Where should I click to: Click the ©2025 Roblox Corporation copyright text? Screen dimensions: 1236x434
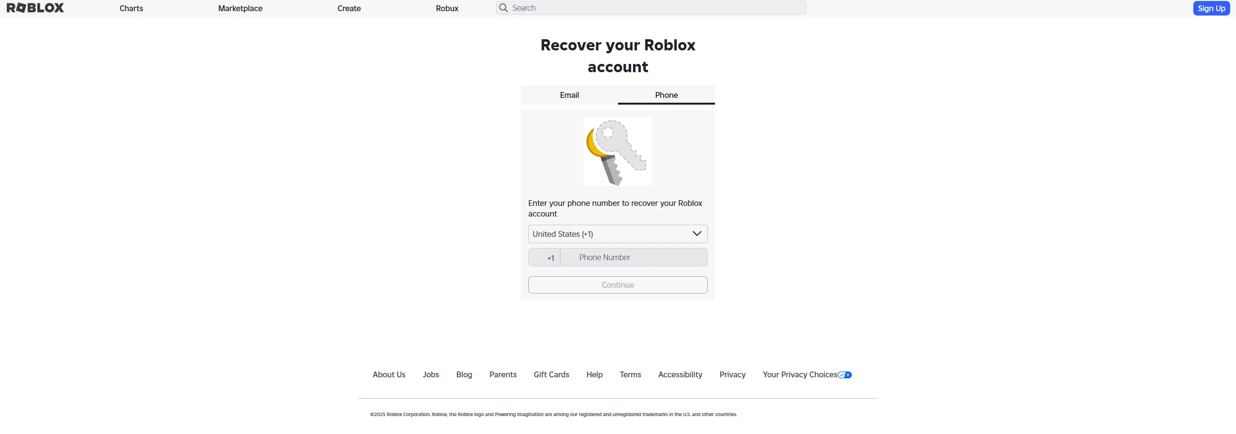(553, 414)
